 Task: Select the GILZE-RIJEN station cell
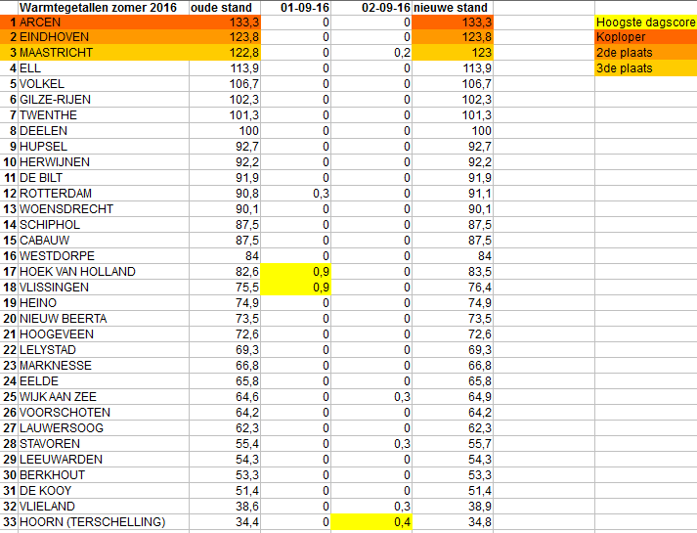(104, 100)
